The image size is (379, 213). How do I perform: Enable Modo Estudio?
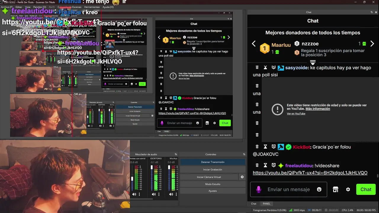pyautogui.click(x=213, y=184)
